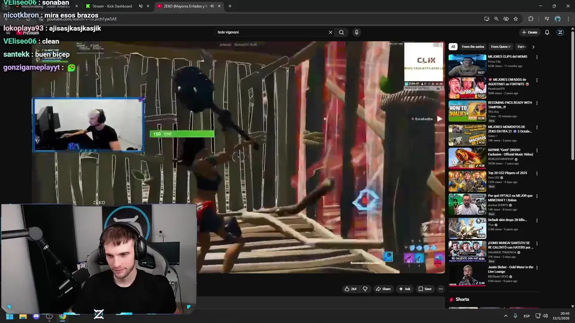Viewport: 575px width, 323px height.
Task: Open the HYTALE es MEJOR que MINECRAFT thumbnail
Action: [467, 204]
